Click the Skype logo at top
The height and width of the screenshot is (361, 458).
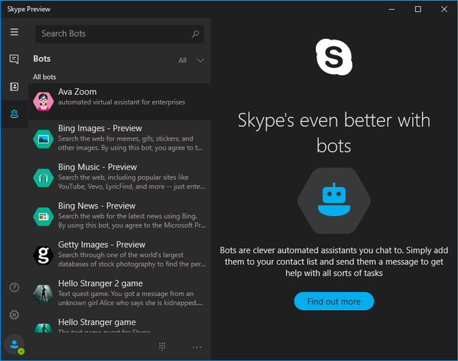click(334, 57)
